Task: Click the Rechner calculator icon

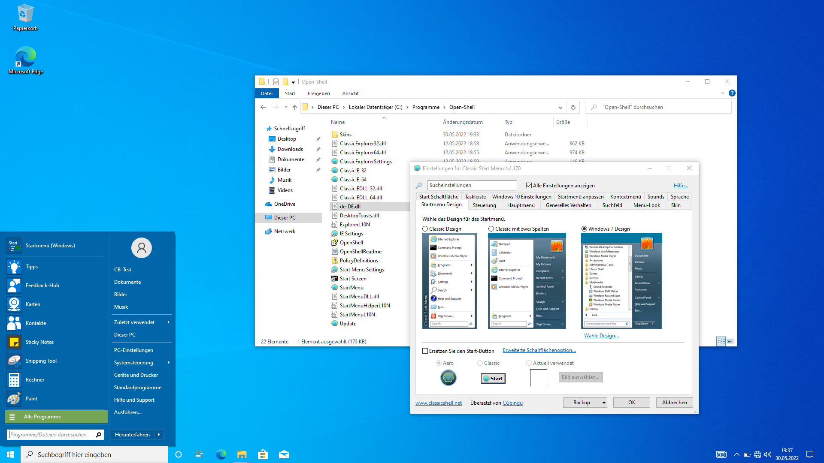Action: click(14, 380)
